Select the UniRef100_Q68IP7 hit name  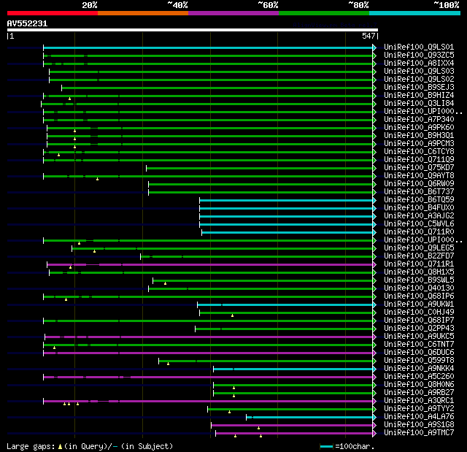pyautogui.click(x=419, y=321)
